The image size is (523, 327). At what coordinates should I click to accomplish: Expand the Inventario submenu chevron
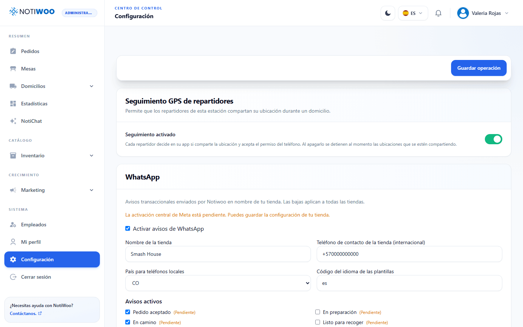point(92,156)
